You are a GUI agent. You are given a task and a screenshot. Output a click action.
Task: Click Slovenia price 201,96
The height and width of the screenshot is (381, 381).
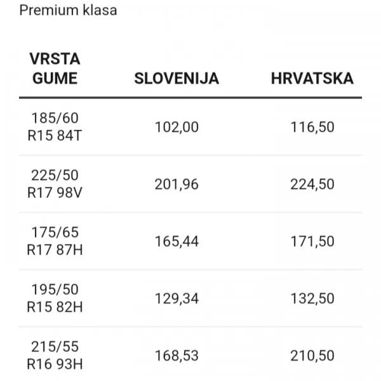(177, 184)
